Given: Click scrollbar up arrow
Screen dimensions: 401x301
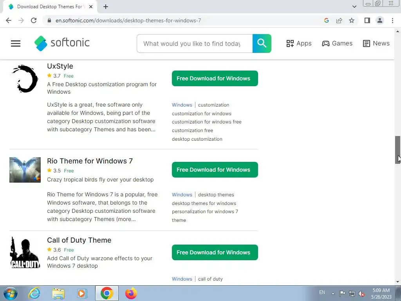Looking at the screenshot, I should pyautogui.click(x=398, y=31).
